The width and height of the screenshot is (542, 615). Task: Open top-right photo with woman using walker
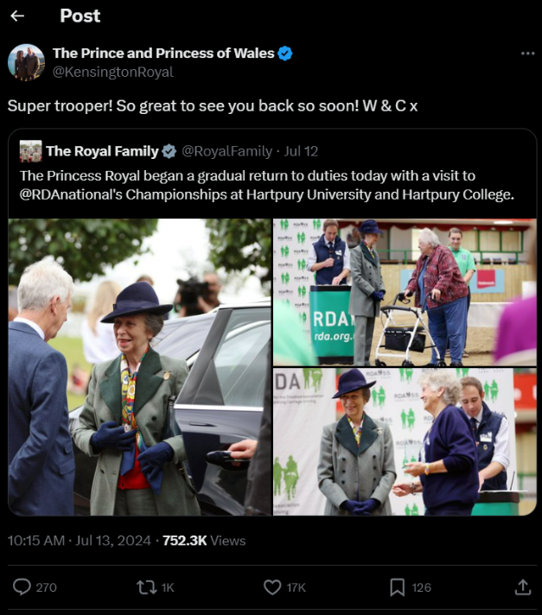tap(405, 292)
